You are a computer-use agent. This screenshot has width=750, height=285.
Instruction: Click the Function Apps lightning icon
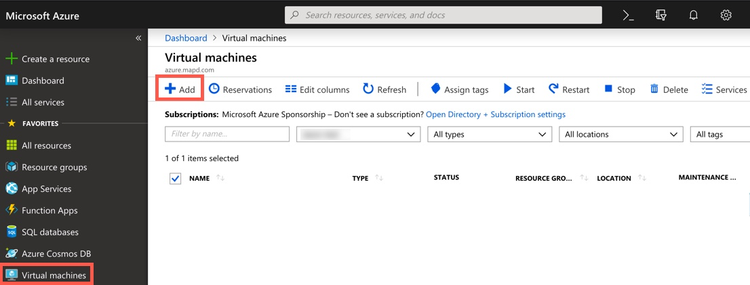pyautogui.click(x=11, y=210)
